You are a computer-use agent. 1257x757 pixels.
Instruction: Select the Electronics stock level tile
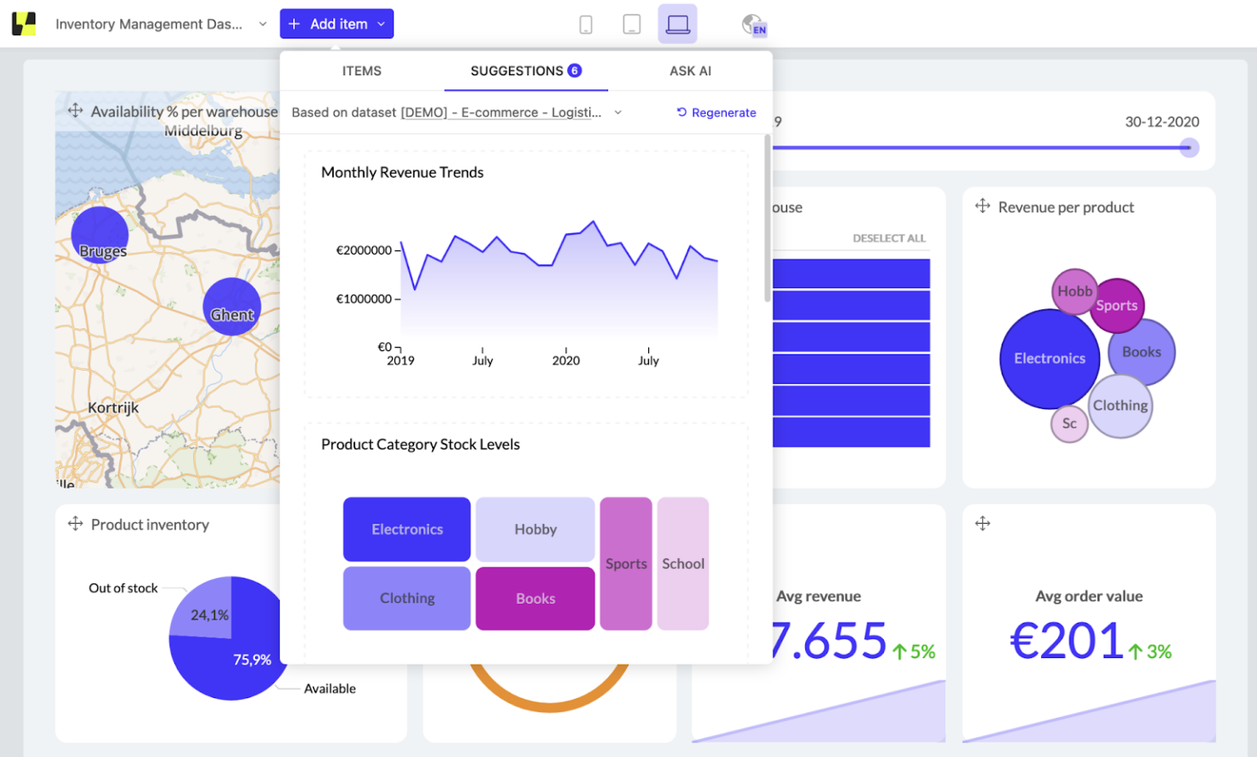click(x=407, y=529)
